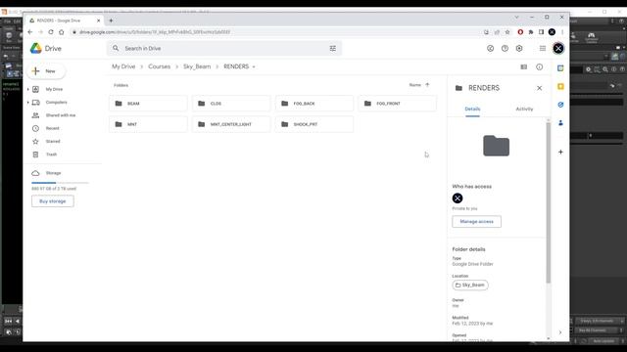Open Storage section
The height and width of the screenshot is (352, 627).
click(53, 173)
